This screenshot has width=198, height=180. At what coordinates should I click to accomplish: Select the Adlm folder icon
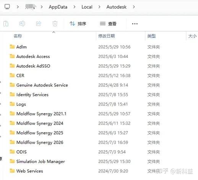pos(12,47)
